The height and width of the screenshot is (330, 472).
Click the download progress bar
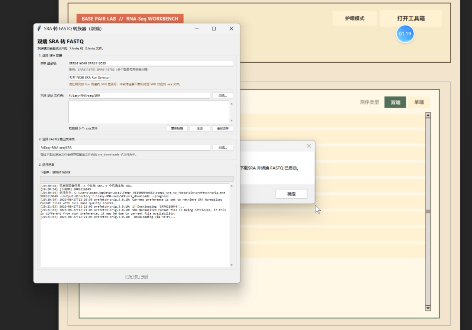click(x=137, y=179)
